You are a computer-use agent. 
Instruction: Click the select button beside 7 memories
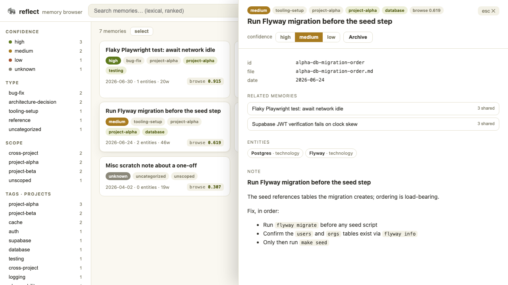tap(142, 31)
